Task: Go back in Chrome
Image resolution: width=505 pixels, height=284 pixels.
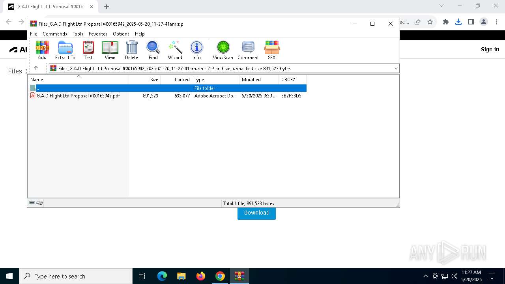Action: coord(9,22)
